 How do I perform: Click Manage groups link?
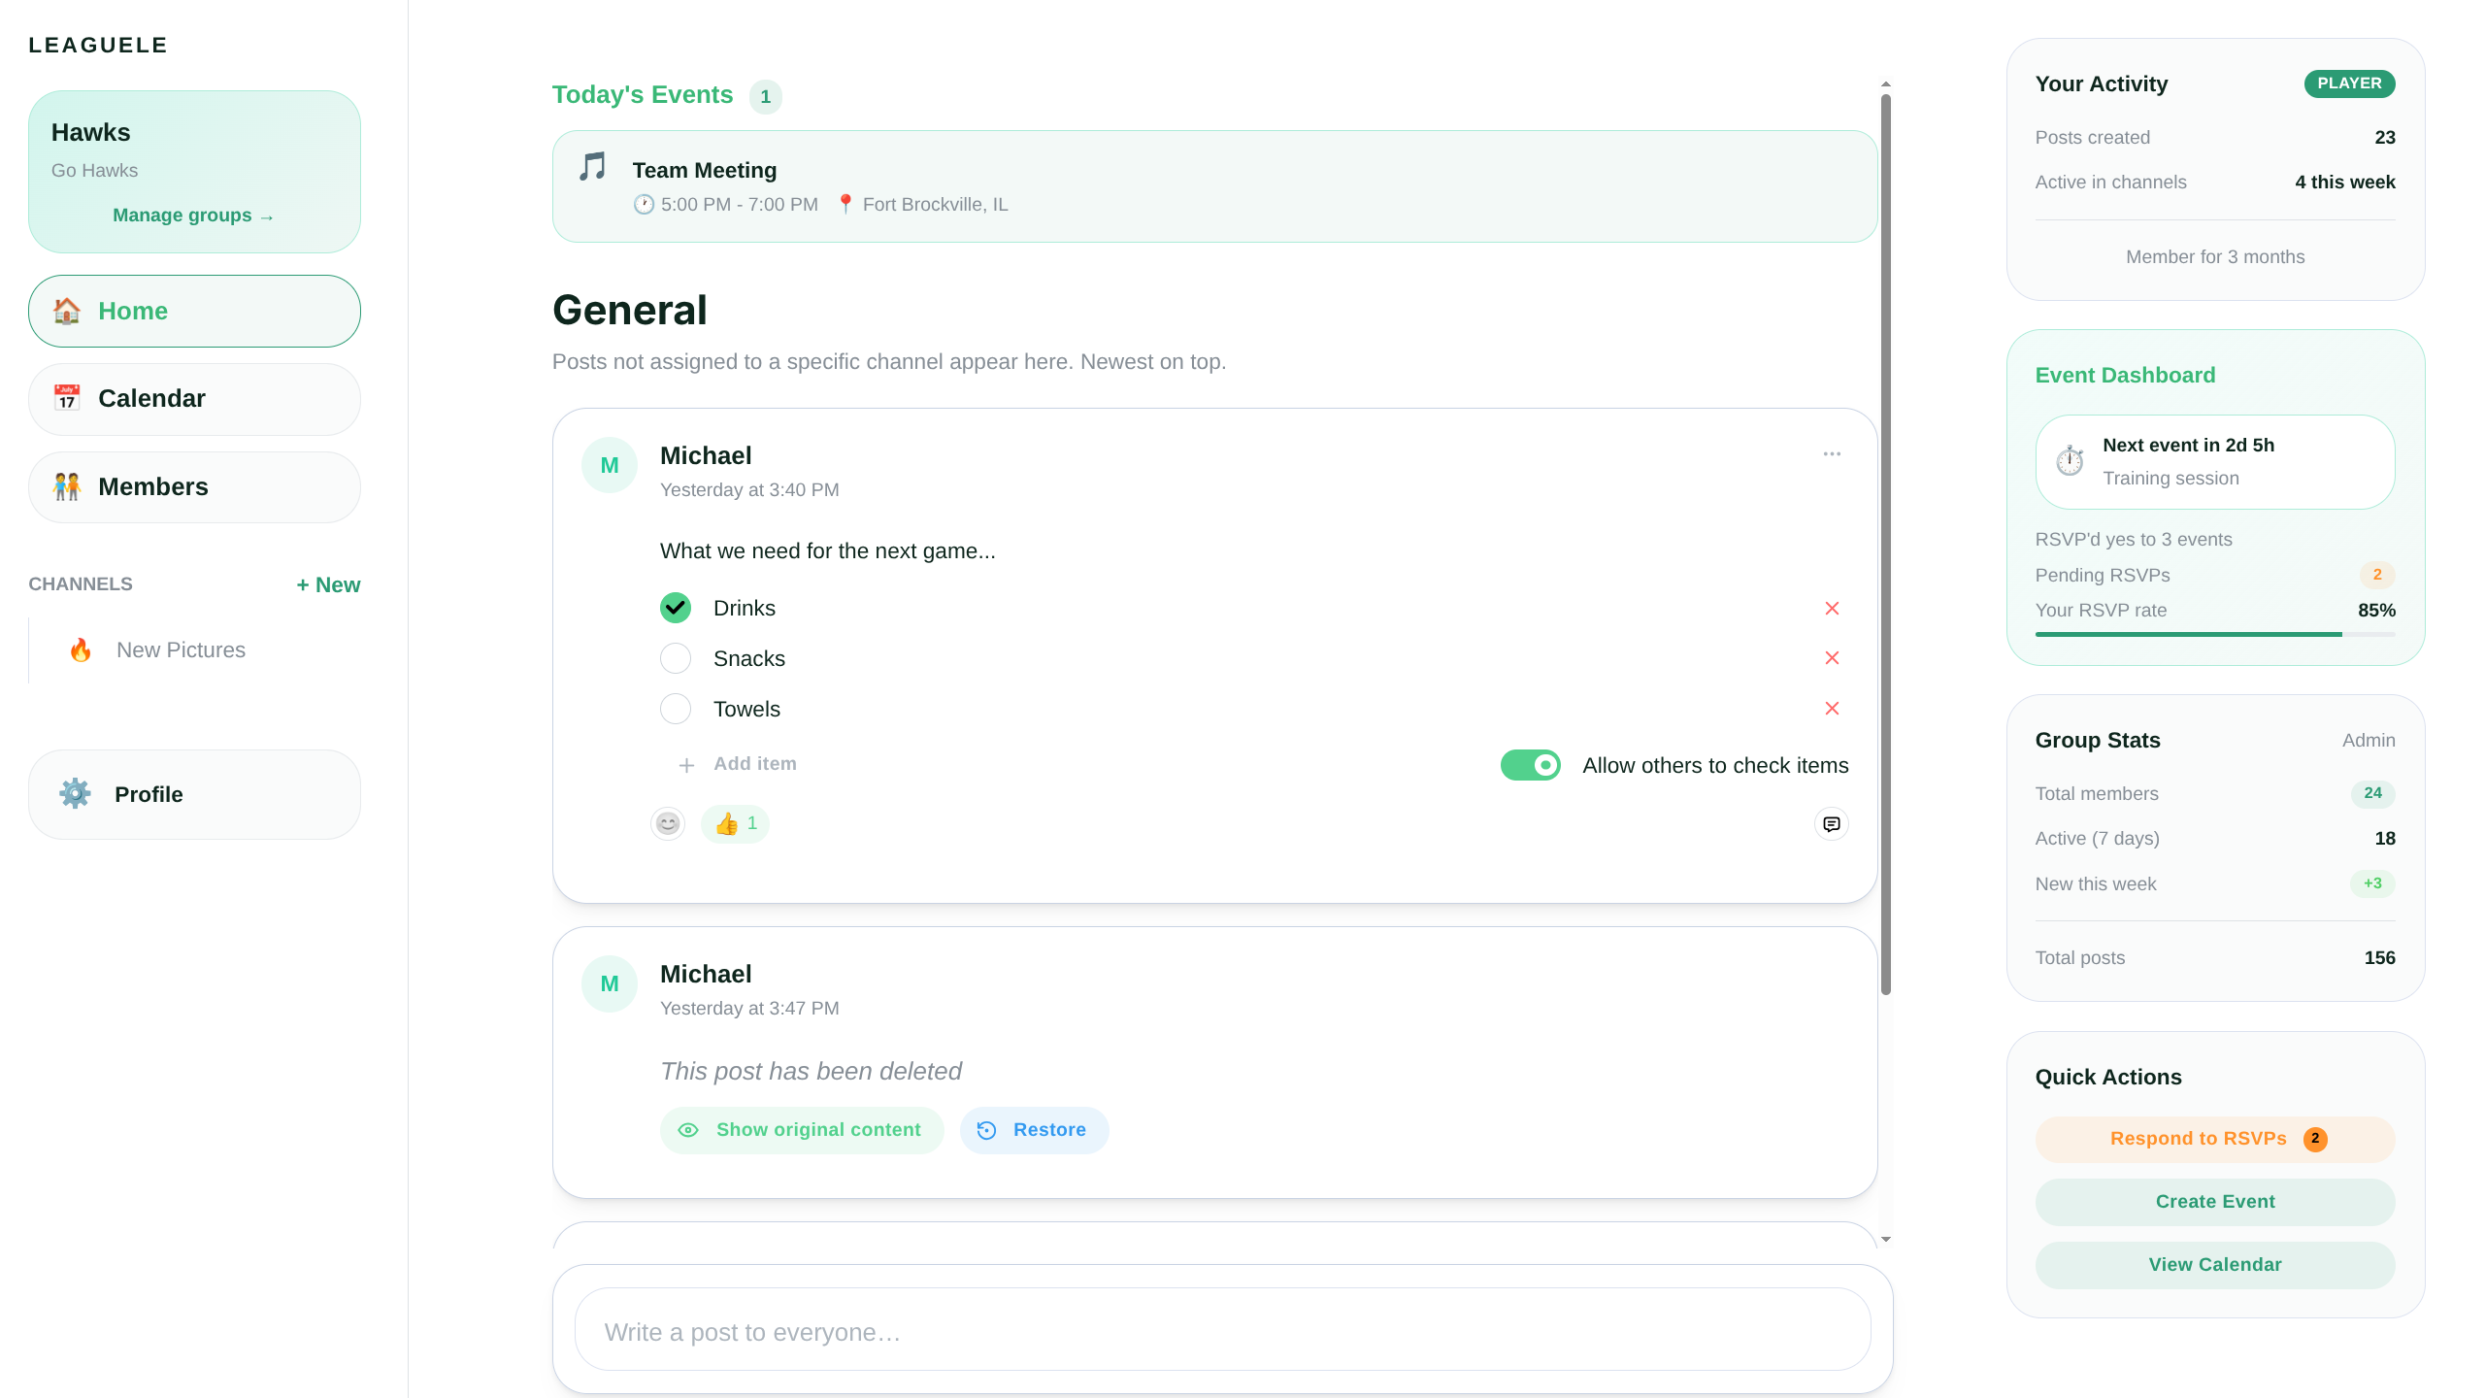[193, 216]
